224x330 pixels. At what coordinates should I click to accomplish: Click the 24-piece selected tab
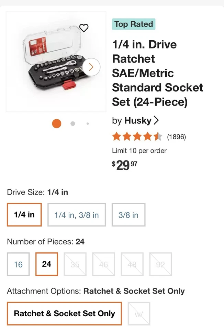click(47, 264)
